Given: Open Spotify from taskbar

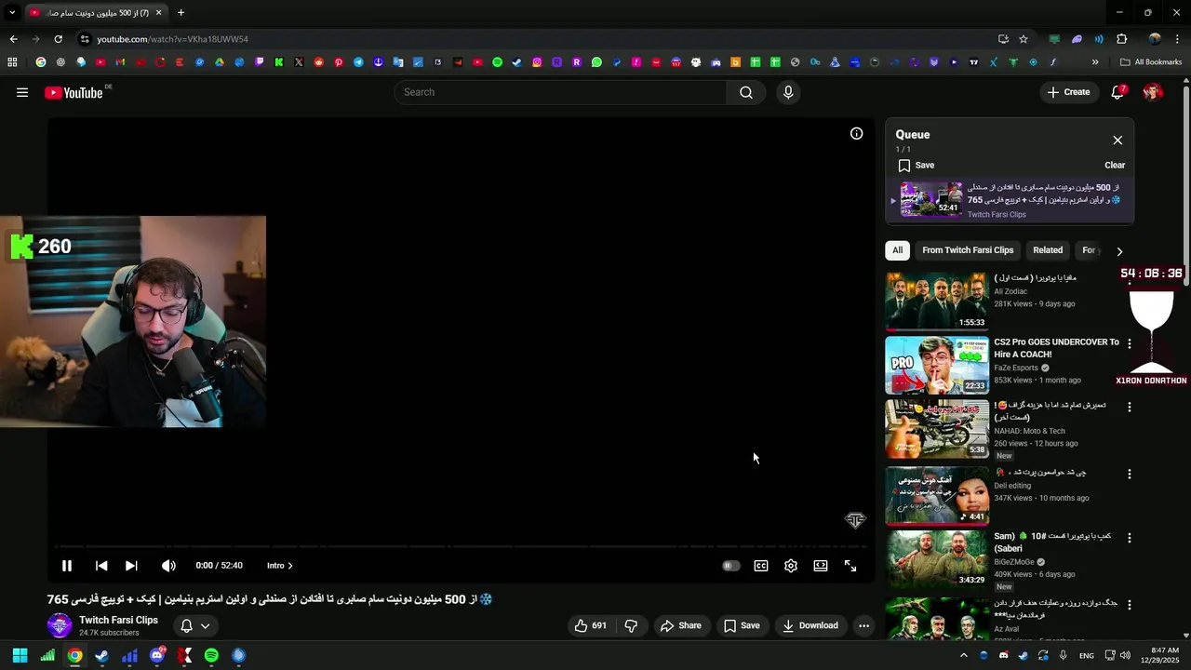Looking at the screenshot, I should (211, 656).
